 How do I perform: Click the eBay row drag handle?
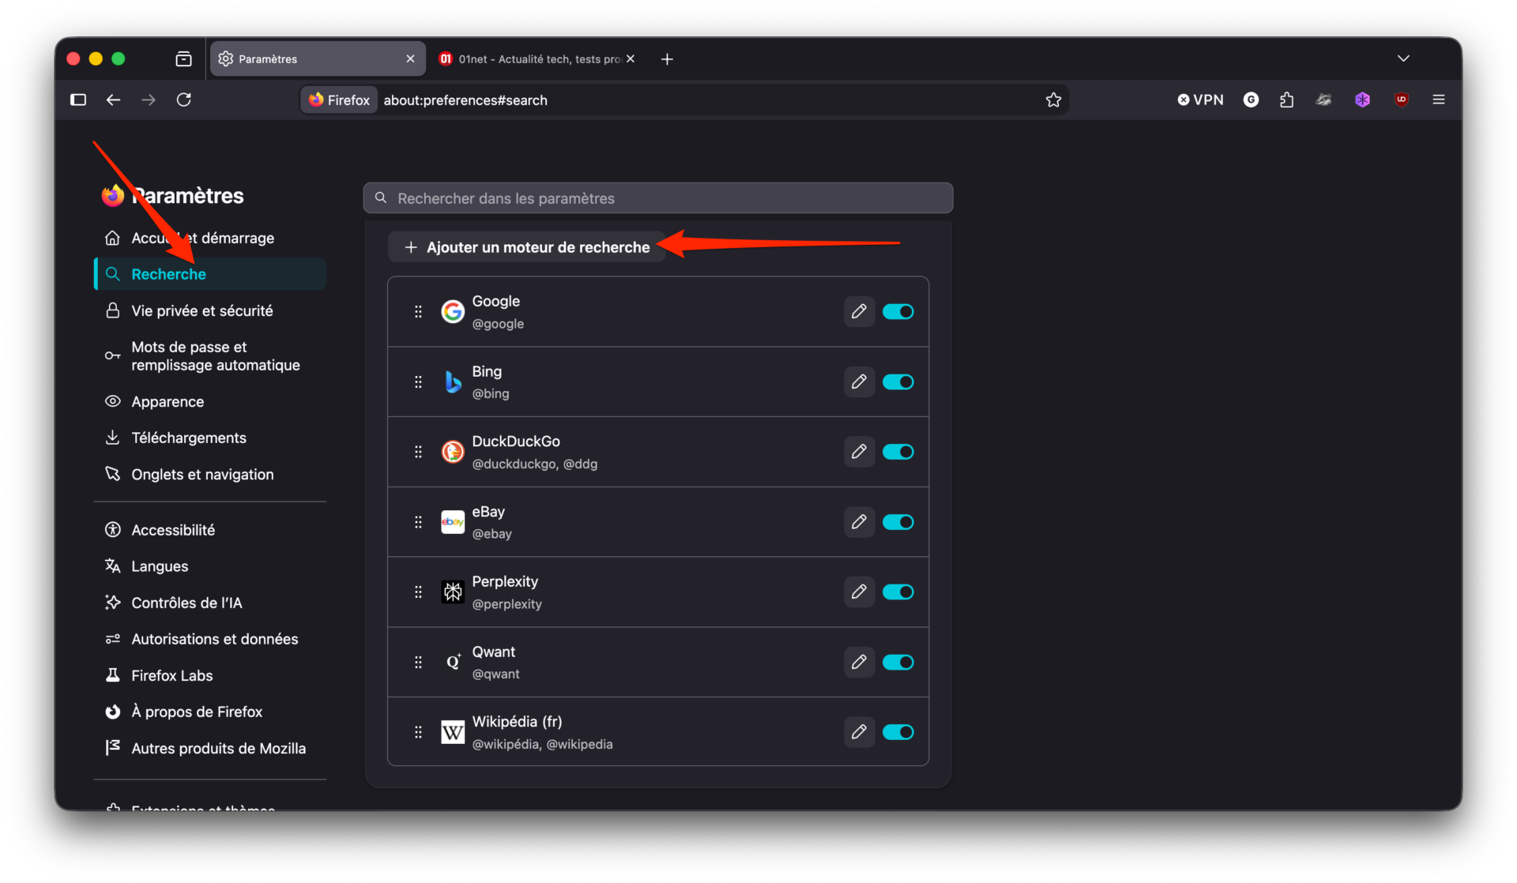point(418,522)
